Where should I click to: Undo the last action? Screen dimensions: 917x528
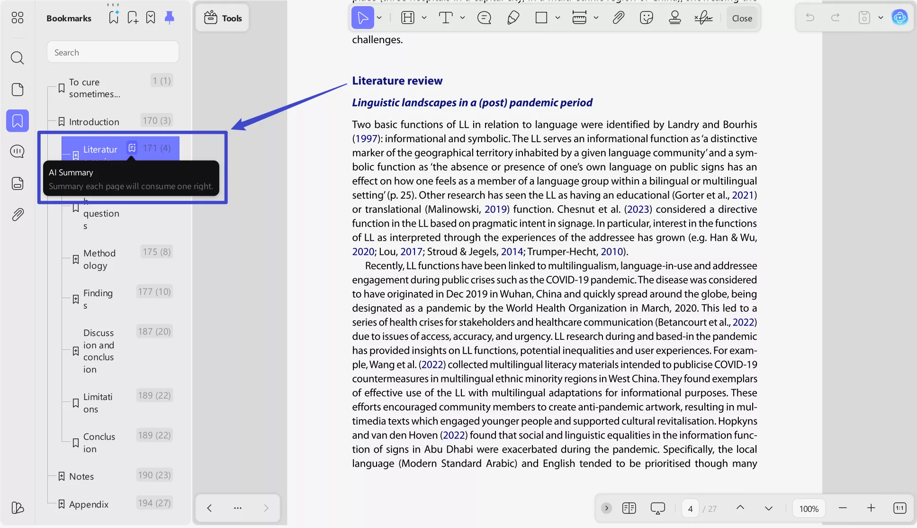810,17
